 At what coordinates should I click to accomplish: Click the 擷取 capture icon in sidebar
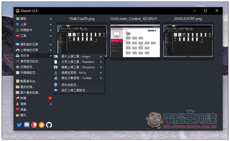point(18,19)
